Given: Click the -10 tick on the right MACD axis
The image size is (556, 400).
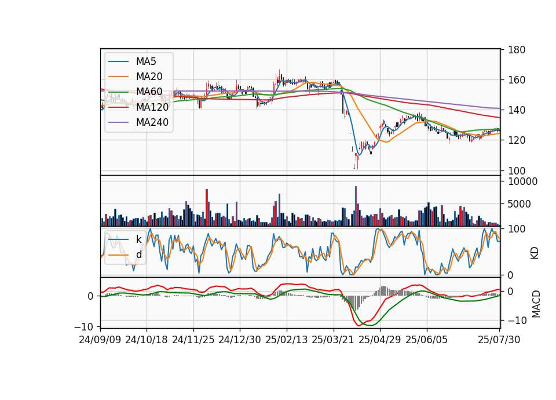Looking at the screenshot, I should pyautogui.click(x=517, y=321).
